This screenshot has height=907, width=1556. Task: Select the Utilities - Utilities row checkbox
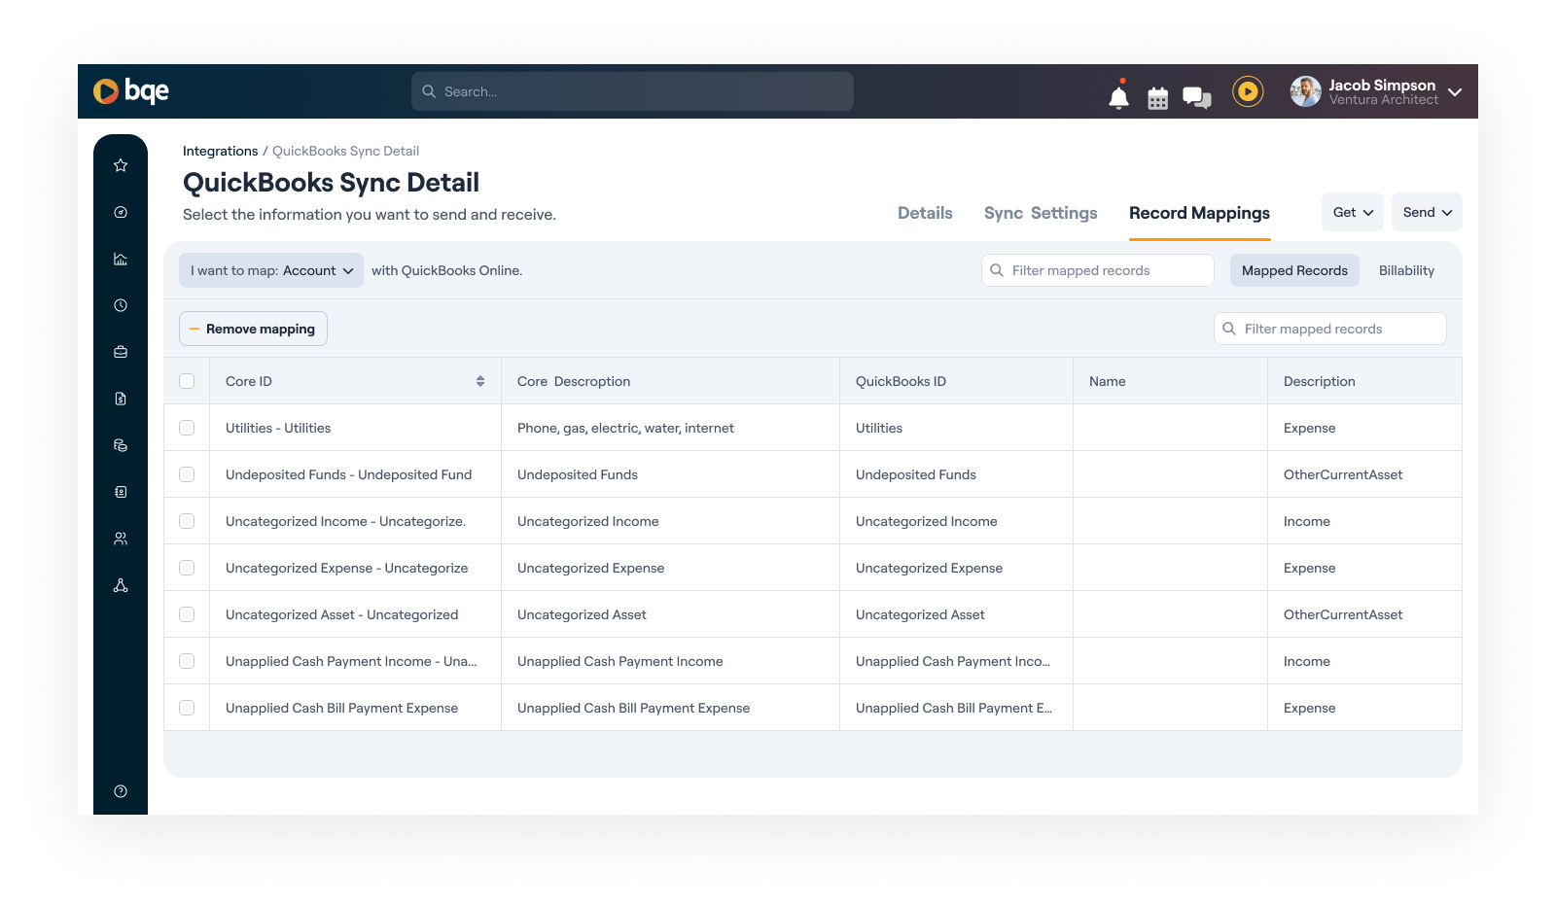[187, 427]
